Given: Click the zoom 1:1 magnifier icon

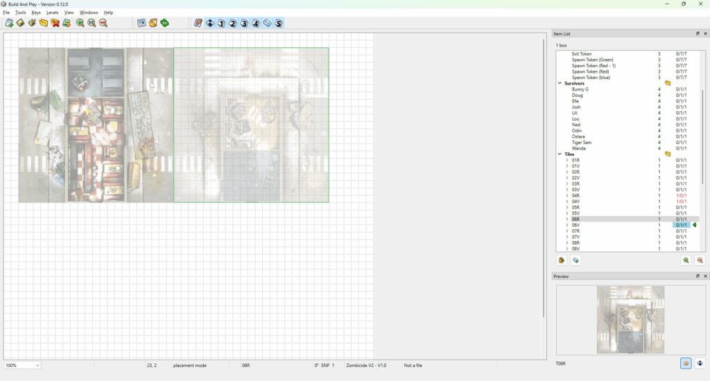Looking at the screenshot, I should (92, 23).
